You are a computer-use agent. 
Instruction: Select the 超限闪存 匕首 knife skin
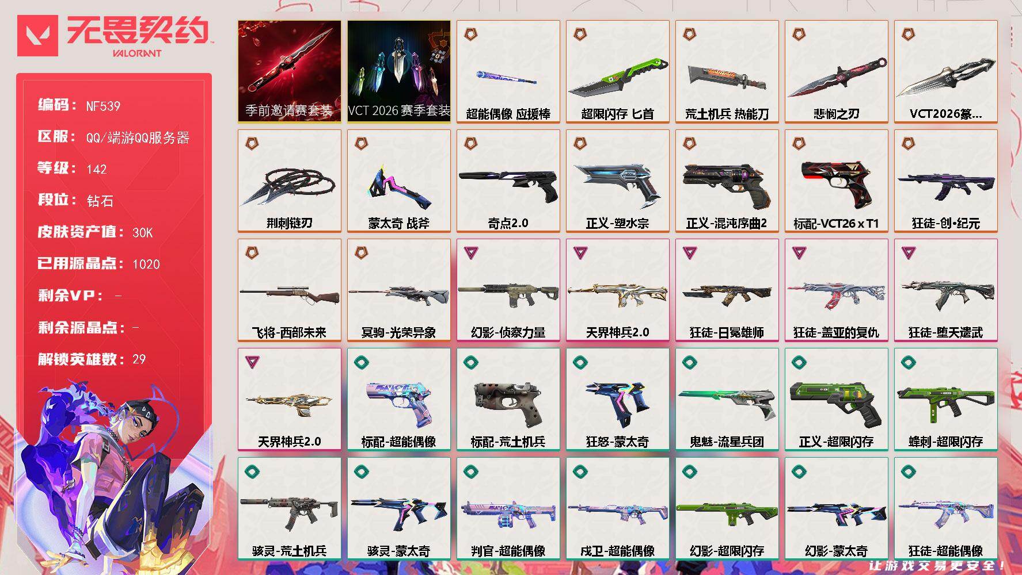coord(617,71)
